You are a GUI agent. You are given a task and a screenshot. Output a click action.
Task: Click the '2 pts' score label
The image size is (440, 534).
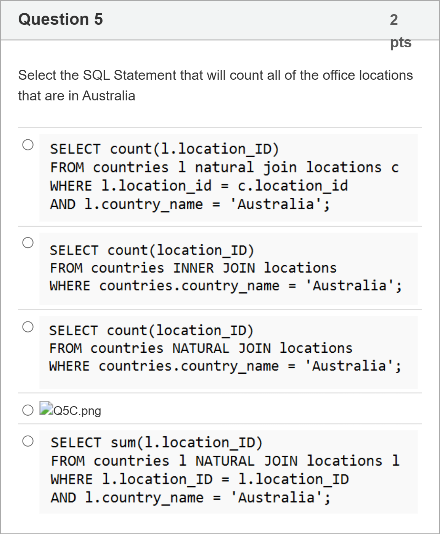coord(401,31)
